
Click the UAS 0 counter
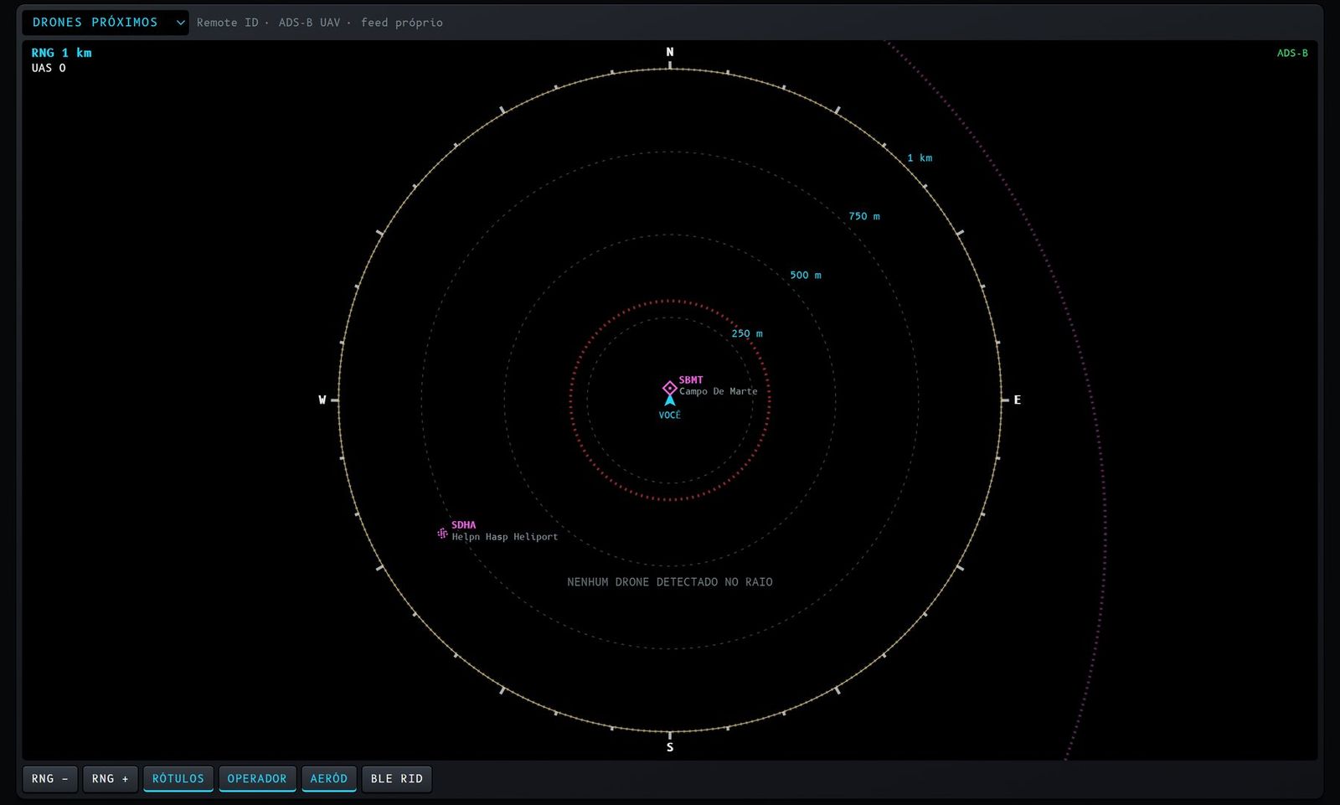click(49, 68)
